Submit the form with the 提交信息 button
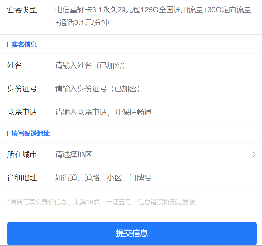The image size is (262, 246). click(x=132, y=234)
